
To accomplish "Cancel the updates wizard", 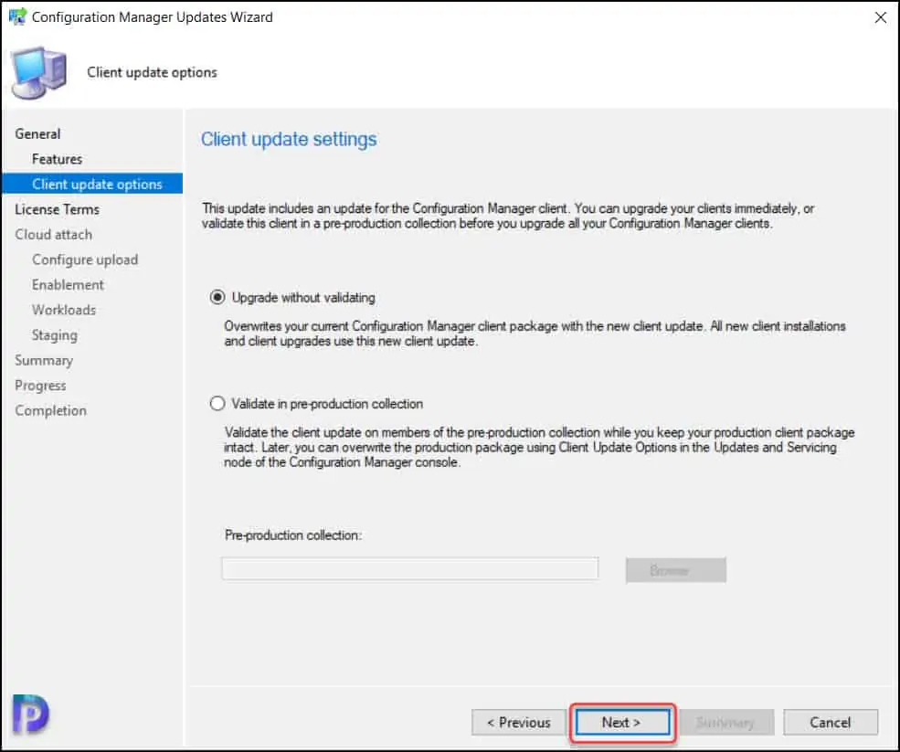I will click(x=830, y=722).
